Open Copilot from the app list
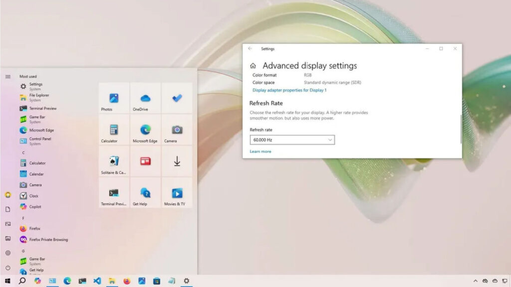 coord(35,207)
